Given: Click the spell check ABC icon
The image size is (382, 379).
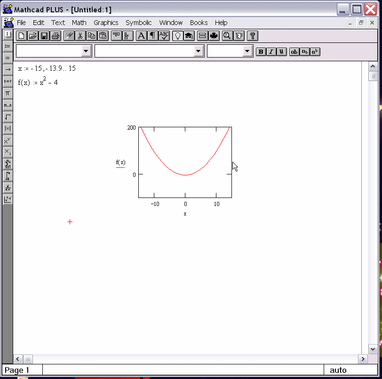Looking at the screenshot, I should click(x=164, y=36).
